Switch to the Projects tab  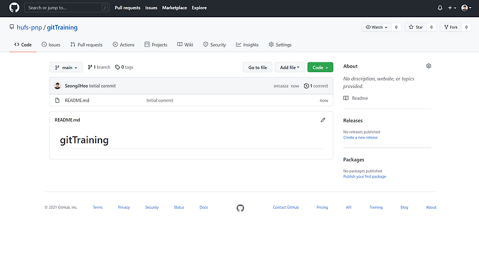tap(156, 45)
